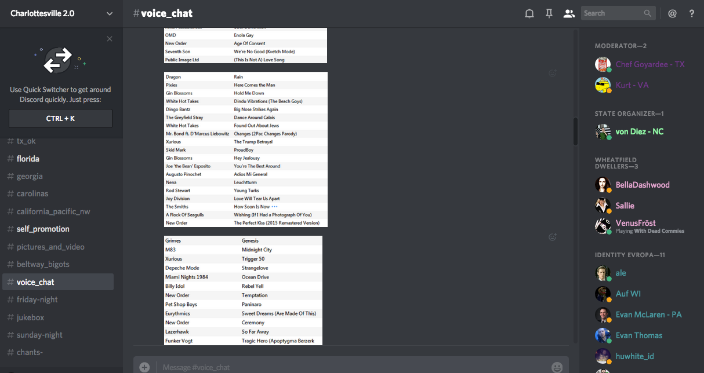Open the emoji picker
This screenshot has height=373, width=704.
(x=557, y=367)
